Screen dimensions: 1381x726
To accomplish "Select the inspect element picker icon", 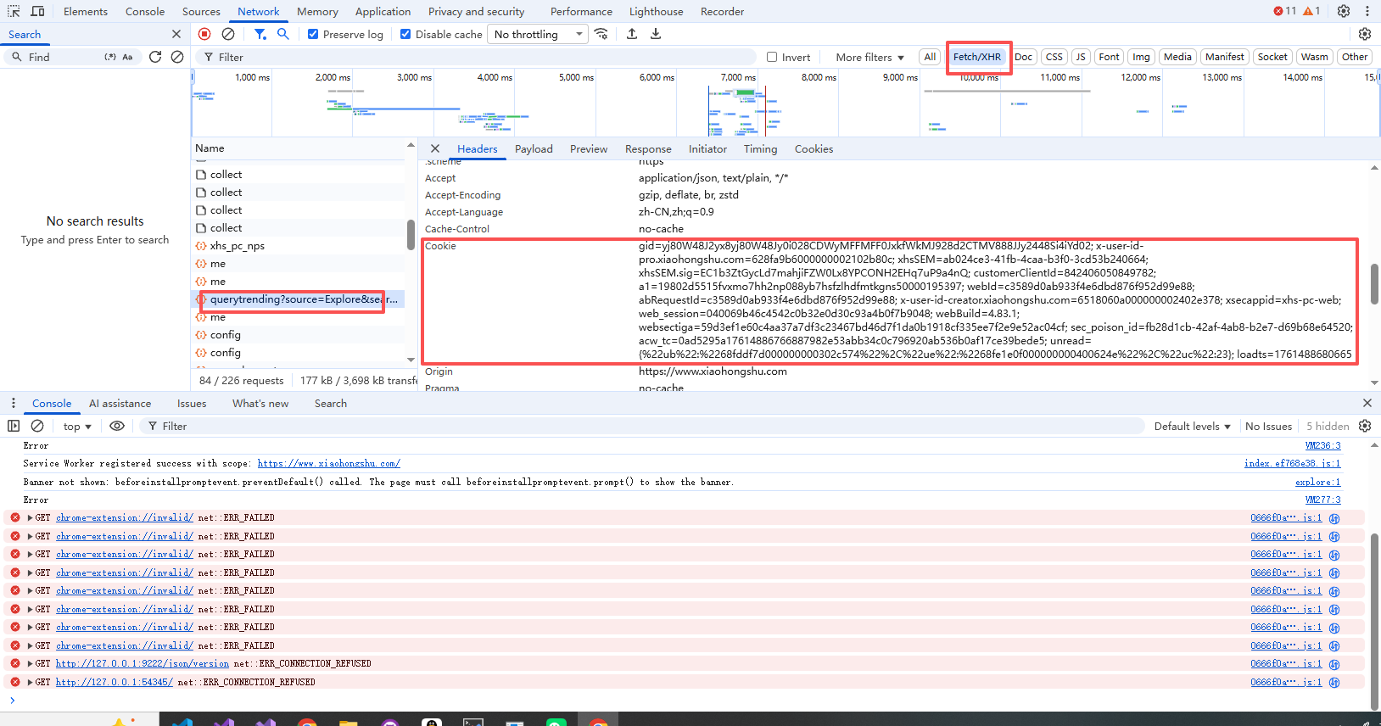I will pyautogui.click(x=14, y=11).
